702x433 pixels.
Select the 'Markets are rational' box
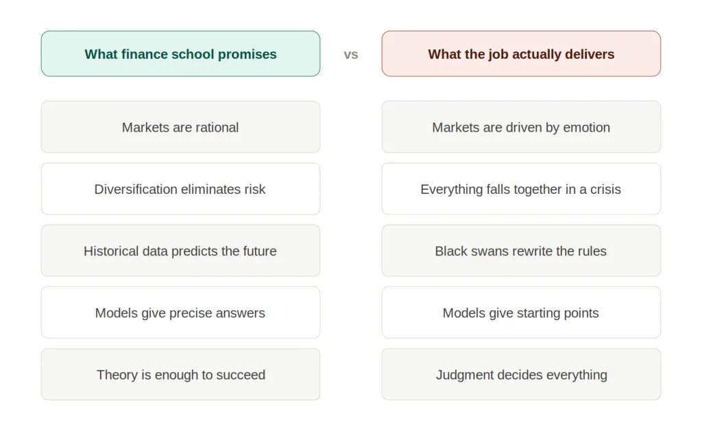[180, 127]
